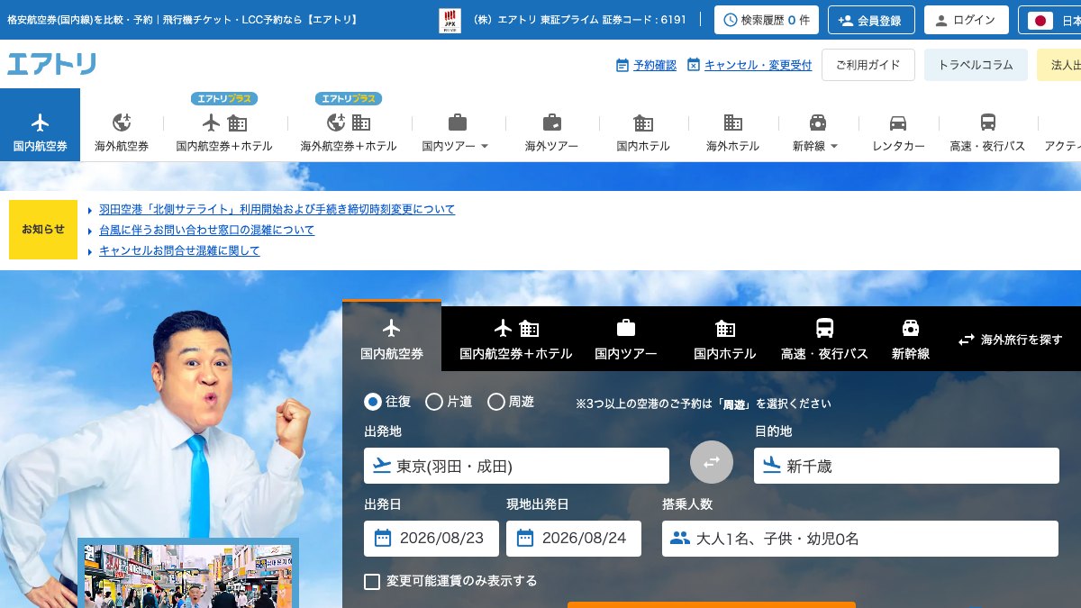Viewport: 1081px width, 608px height.
Task: Click the luggage icon above 海外ツアー
Action: coord(552,123)
